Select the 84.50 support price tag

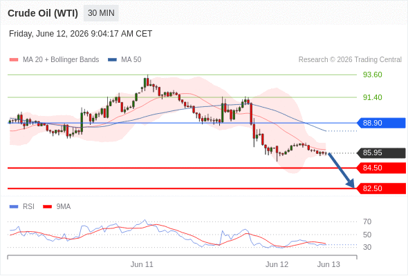[x=381, y=168]
